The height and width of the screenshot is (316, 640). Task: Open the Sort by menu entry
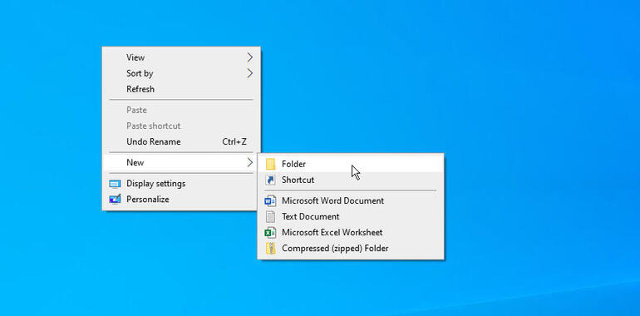coord(181,73)
